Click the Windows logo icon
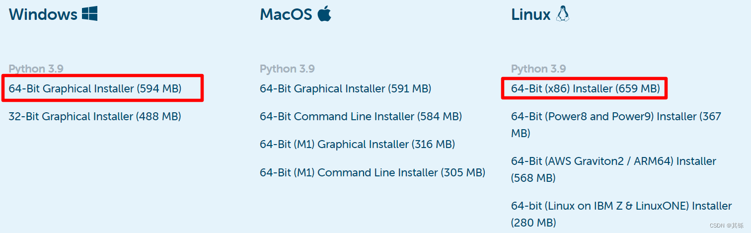The width and height of the screenshot is (751, 233). coord(90,14)
